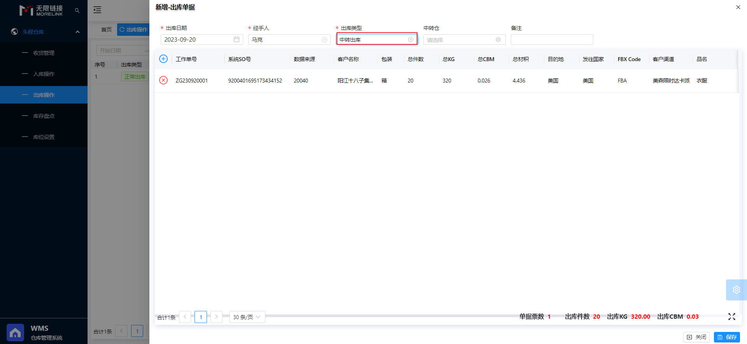The height and width of the screenshot is (344, 747).
Task: Click into the 备注 input field
Action: point(552,39)
